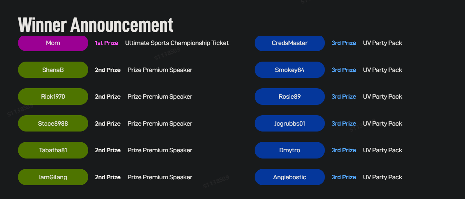Click UV Party Pack beside Angiebostic
The width and height of the screenshot is (465, 199).
point(383,177)
